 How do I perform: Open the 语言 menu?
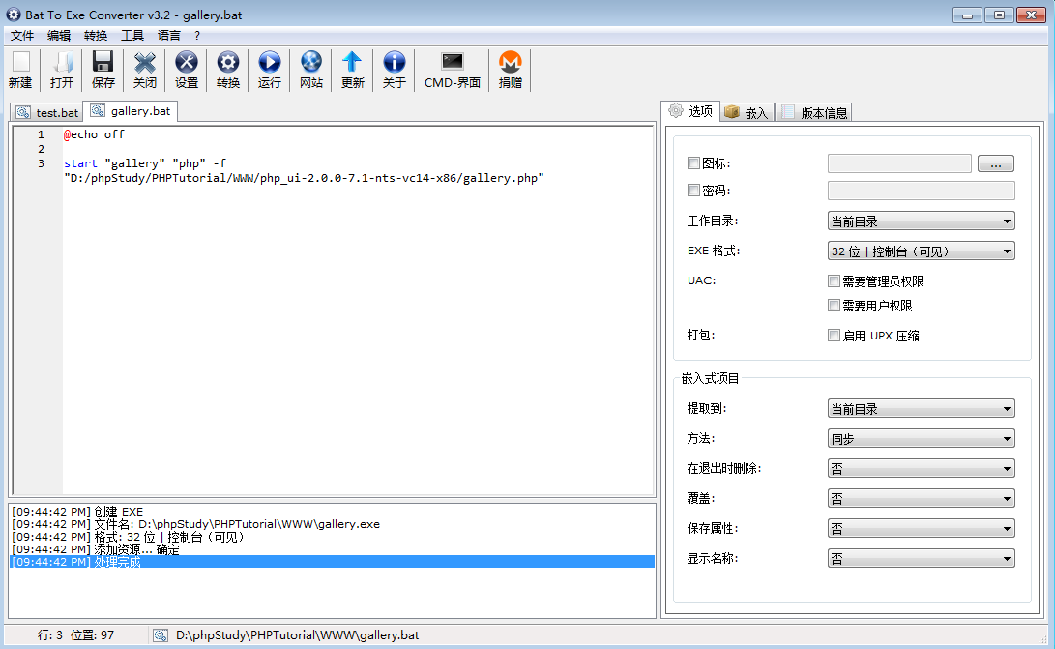pyautogui.click(x=169, y=36)
